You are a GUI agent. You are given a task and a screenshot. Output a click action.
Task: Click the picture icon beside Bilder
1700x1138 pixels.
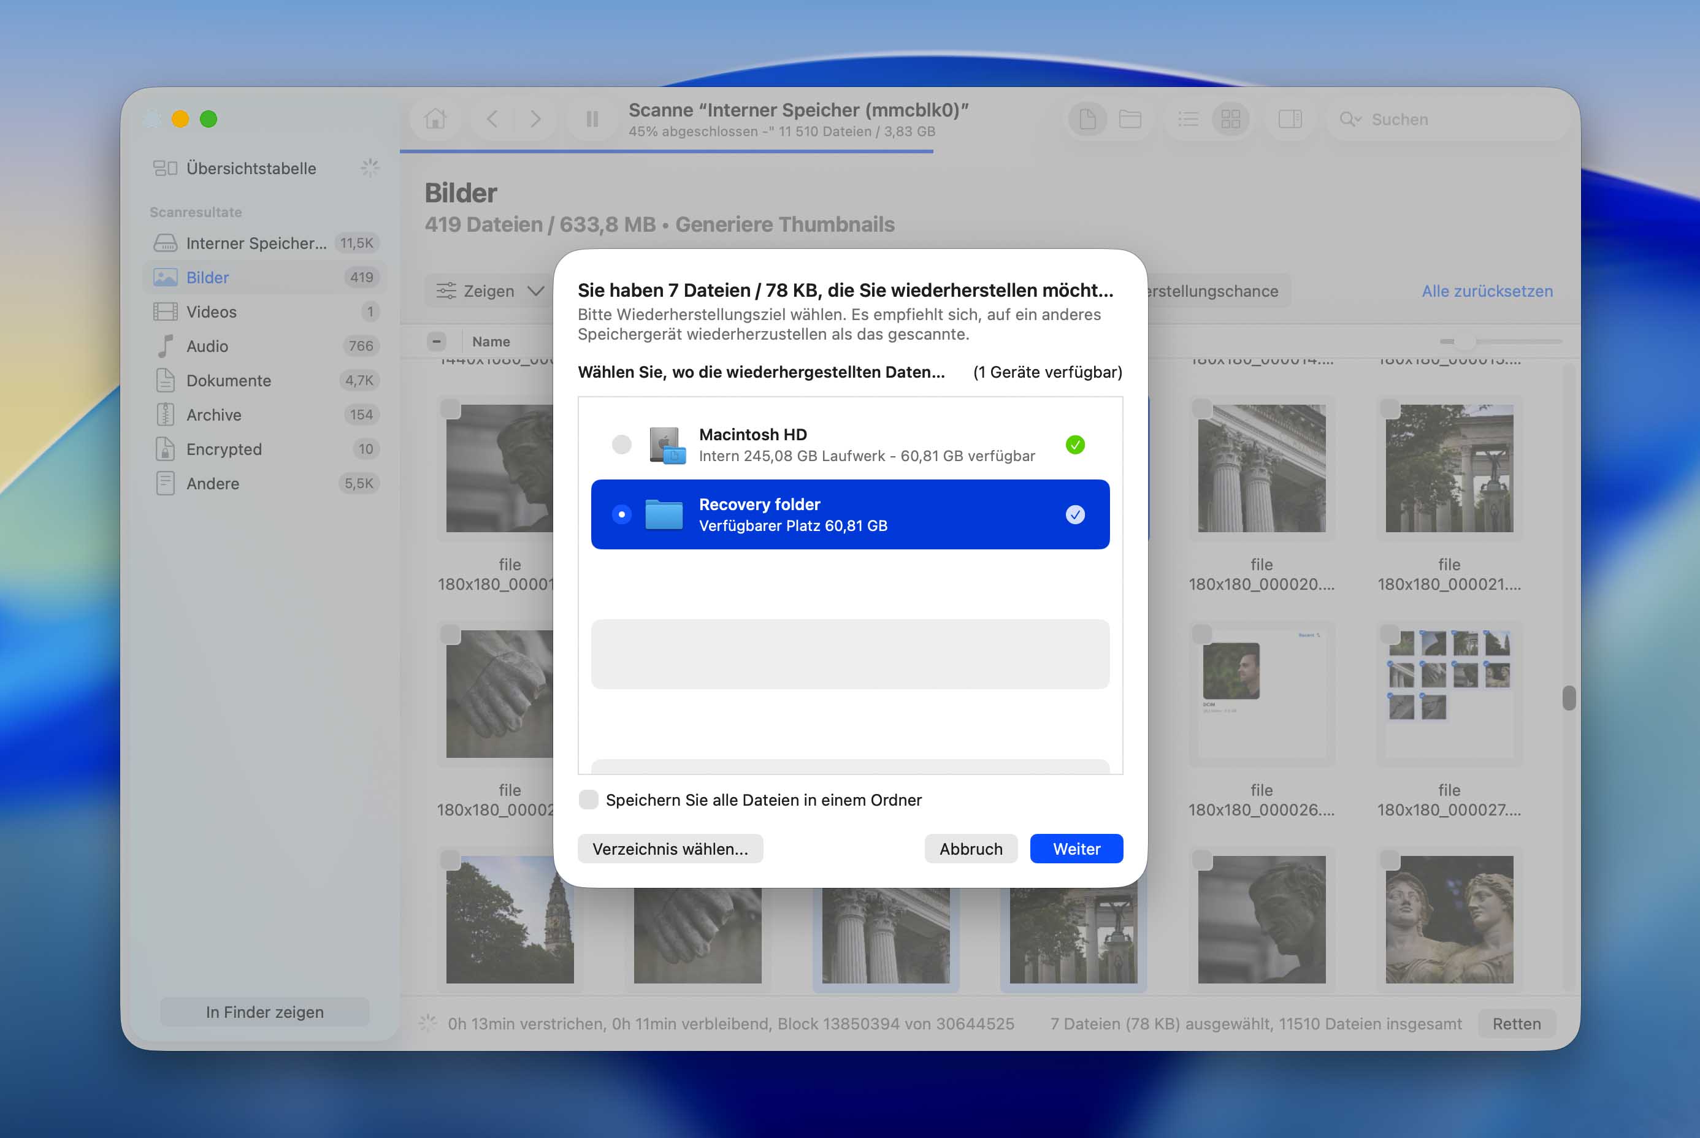tap(166, 277)
